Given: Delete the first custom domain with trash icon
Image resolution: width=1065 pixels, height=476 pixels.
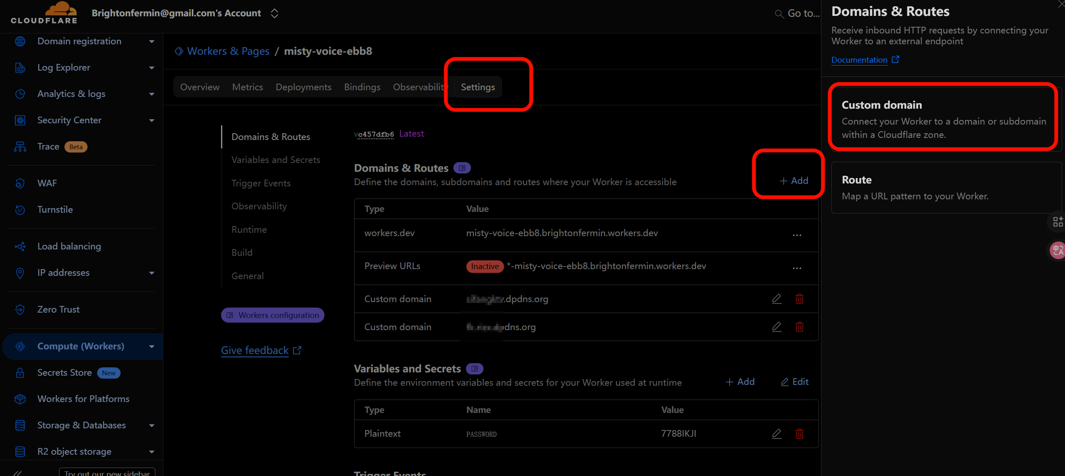Looking at the screenshot, I should point(799,299).
